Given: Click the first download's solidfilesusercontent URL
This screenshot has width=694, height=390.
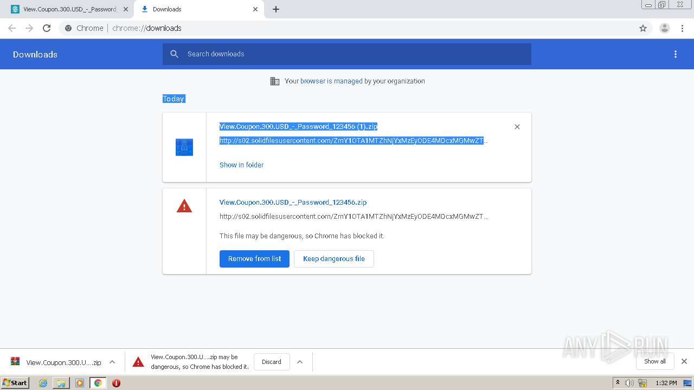Looking at the screenshot, I should (354, 141).
